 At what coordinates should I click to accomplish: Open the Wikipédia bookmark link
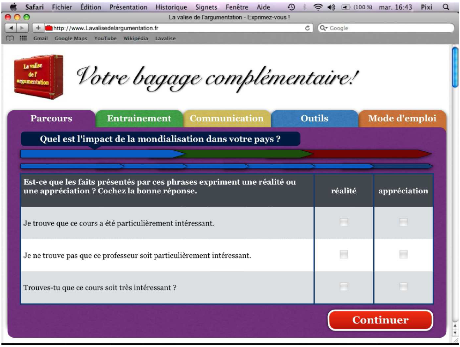click(135, 38)
